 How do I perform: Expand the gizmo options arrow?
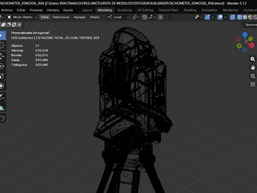coord(213,17)
